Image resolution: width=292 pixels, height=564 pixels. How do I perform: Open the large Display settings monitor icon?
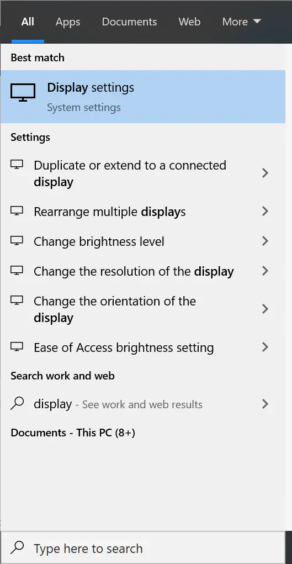pyautogui.click(x=23, y=93)
